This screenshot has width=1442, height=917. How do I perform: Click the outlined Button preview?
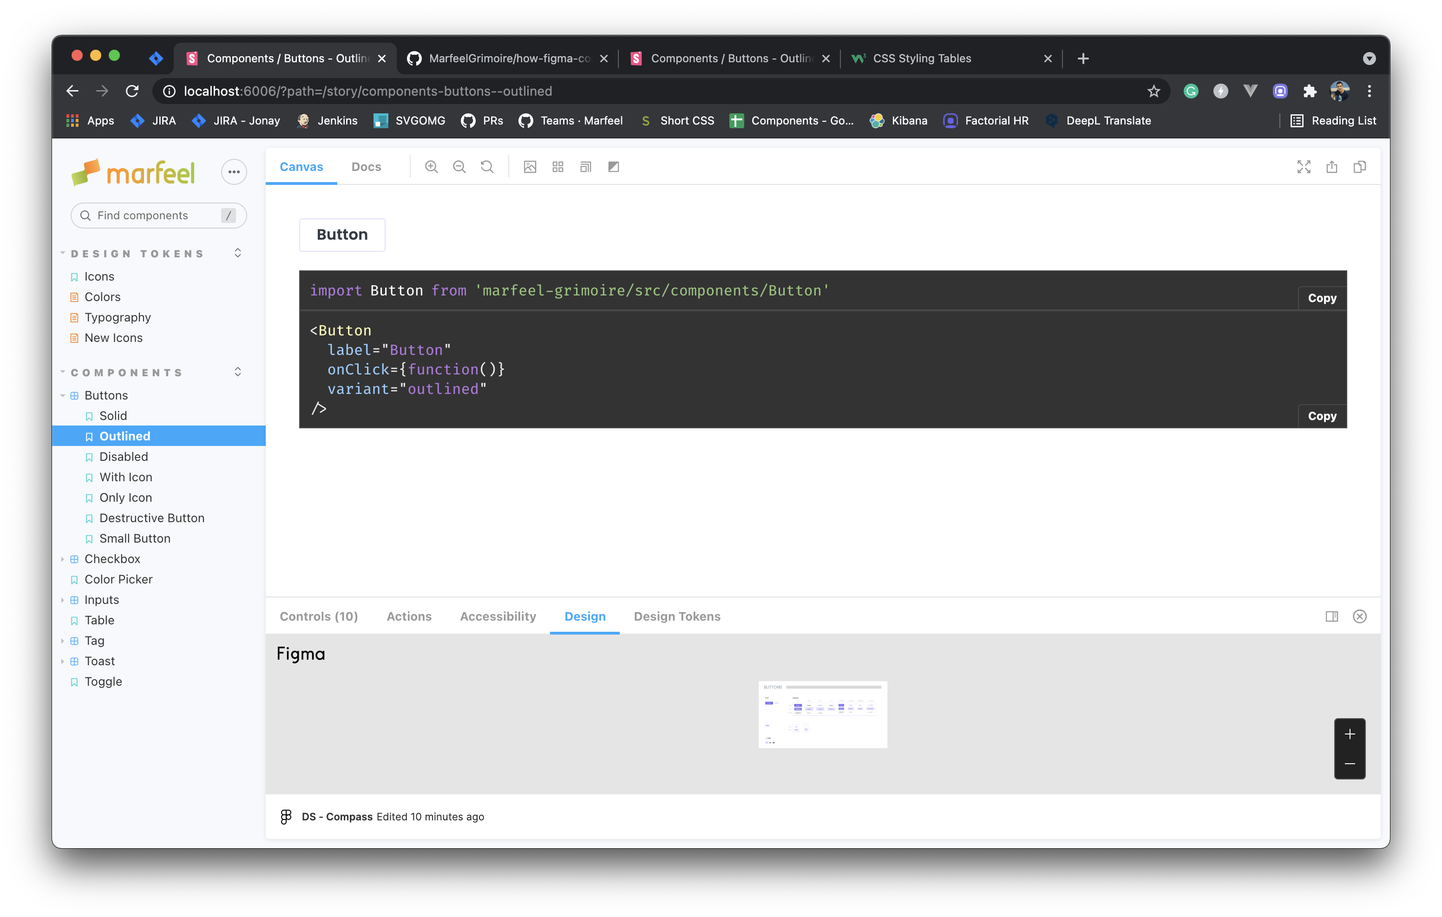pyautogui.click(x=342, y=234)
